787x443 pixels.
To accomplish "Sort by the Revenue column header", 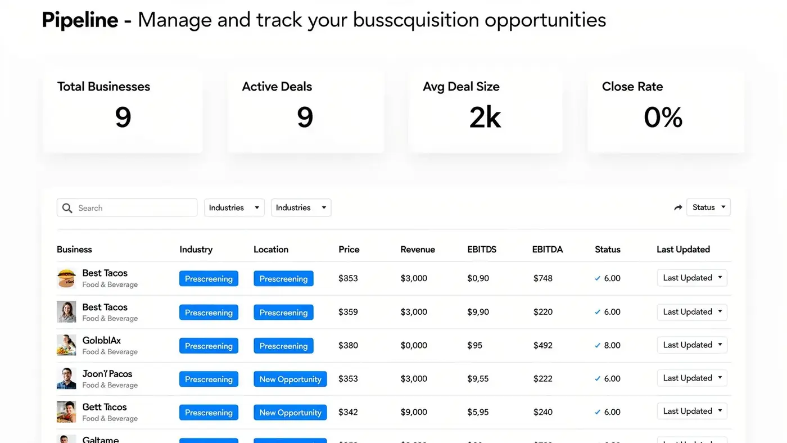I will (x=418, y=250).
